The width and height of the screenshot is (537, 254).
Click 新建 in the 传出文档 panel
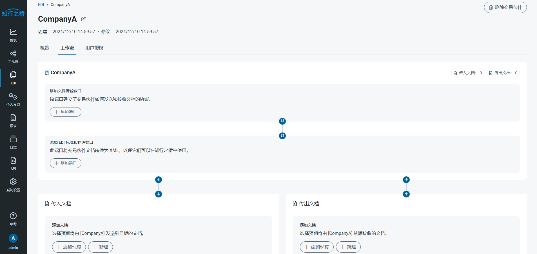click(x=348, y=247)
